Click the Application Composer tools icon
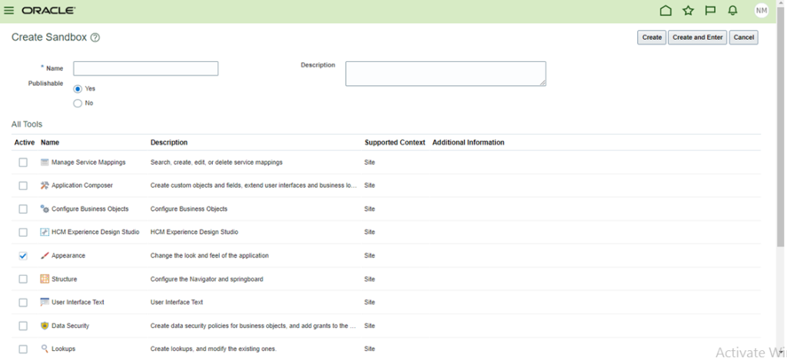This screenshot has width=787, height=358. tap(45, 186)
